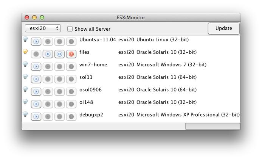Viewport: 262px width, 160px height.
Task: Select the win7-home row name
Action: (93, 65)
